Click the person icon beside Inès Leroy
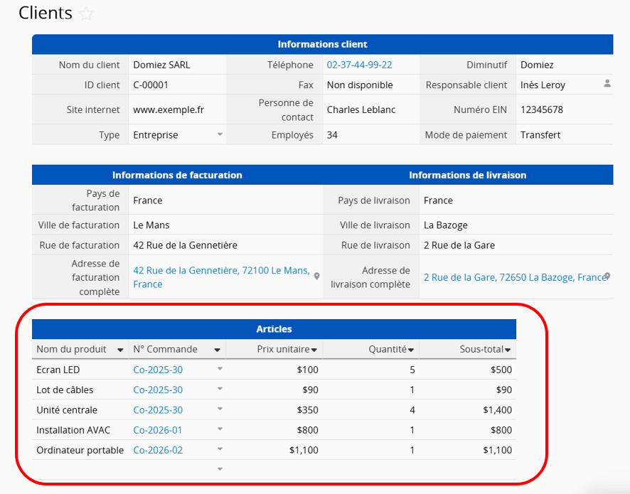630x494 pixels. pos(607,84)
